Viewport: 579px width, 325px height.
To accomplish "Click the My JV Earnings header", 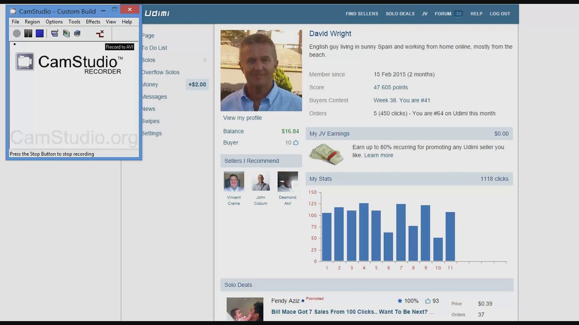I will (409, 134).
